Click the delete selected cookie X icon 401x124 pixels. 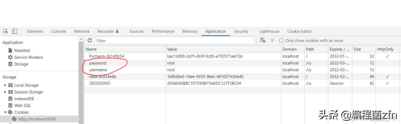tap(272, 40)
